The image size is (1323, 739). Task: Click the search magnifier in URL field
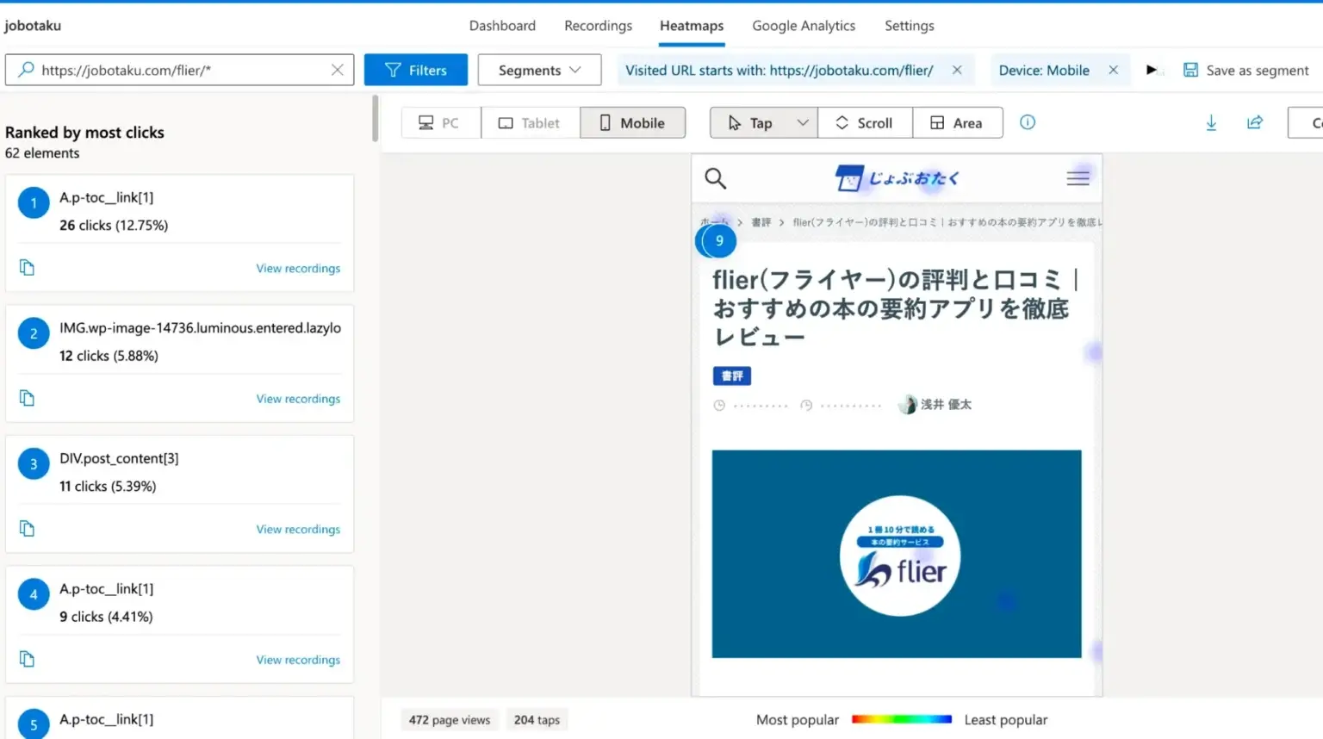pyautogui.click(x=26, y=70)
